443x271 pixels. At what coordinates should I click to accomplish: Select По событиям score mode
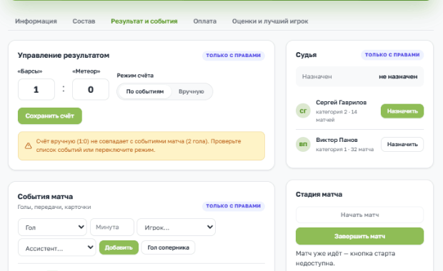[145, 91]
